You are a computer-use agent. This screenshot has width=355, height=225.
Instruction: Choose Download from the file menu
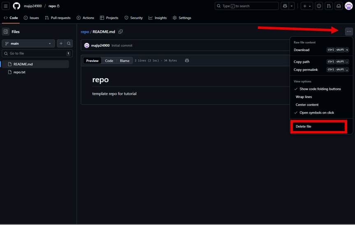click(x=321, y=50)
